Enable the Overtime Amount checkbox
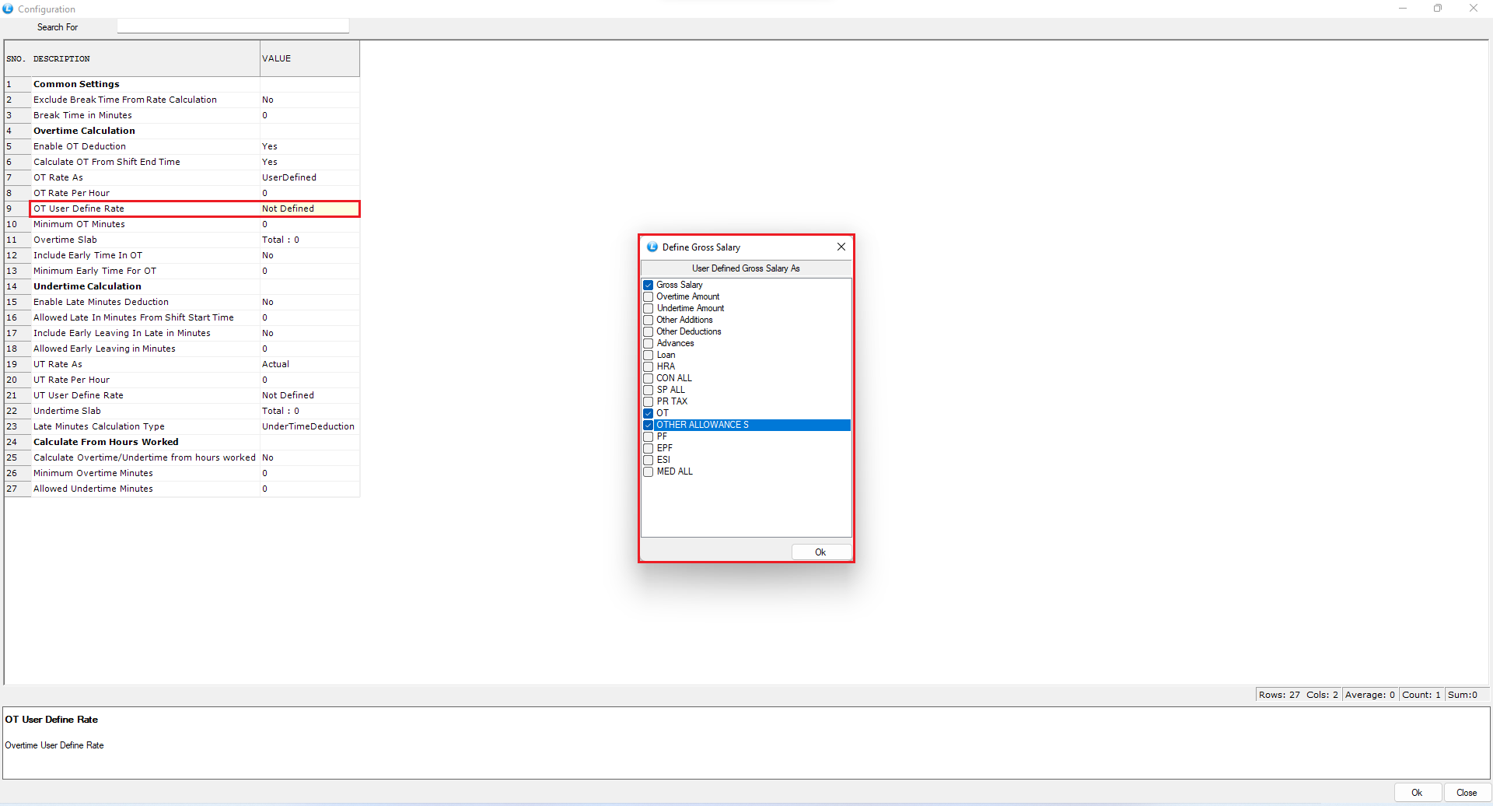The width and height of the screenshot is (1493, 806). tap(649, 297)
